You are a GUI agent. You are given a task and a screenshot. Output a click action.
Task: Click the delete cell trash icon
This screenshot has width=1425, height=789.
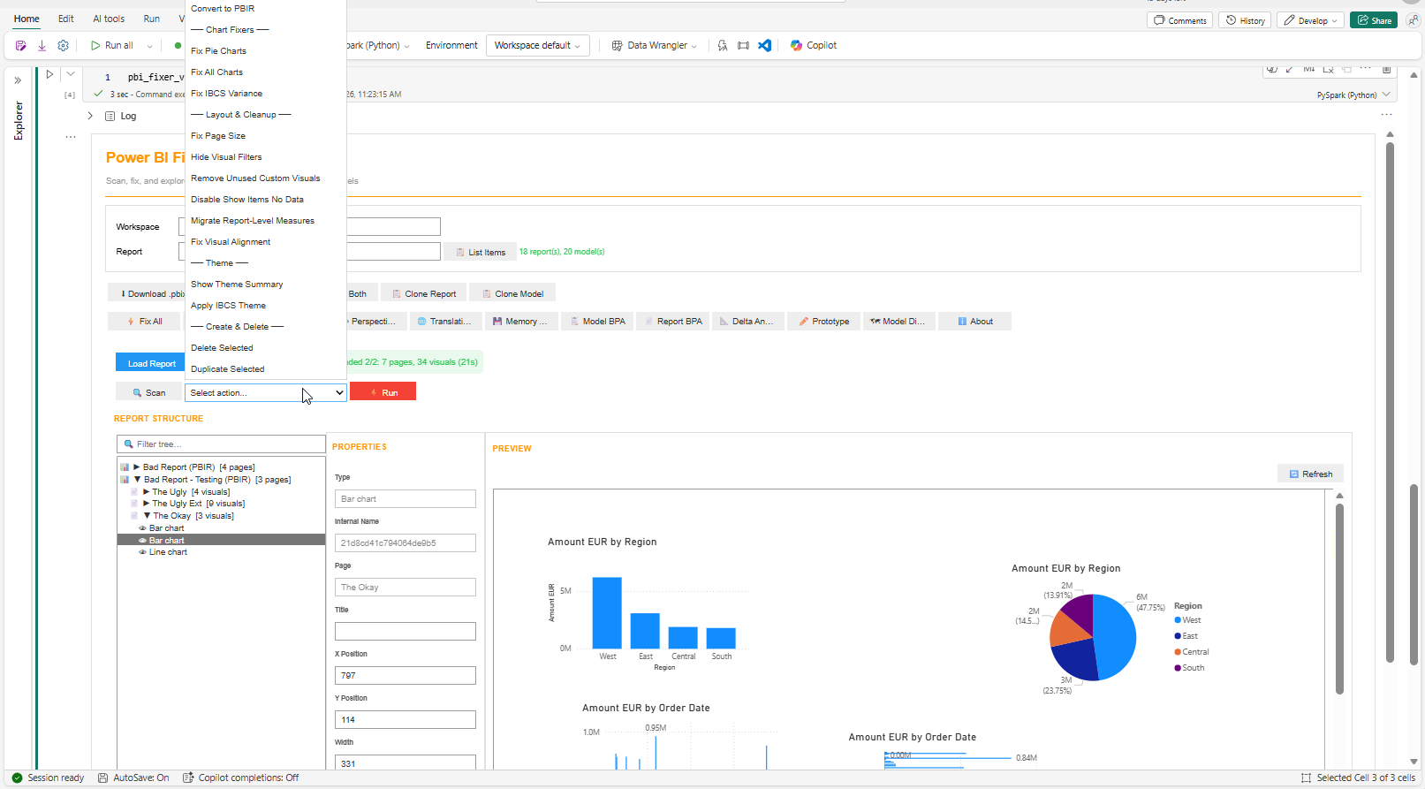(1387, 69)
